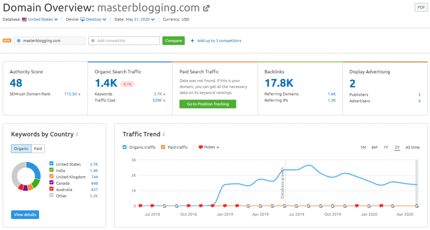Open Referring IPs 1.3K value

click(332, 101)
